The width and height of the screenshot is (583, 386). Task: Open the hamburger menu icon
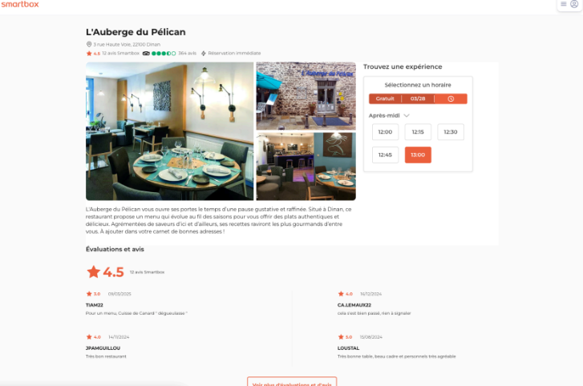click(x=564, y=4)
